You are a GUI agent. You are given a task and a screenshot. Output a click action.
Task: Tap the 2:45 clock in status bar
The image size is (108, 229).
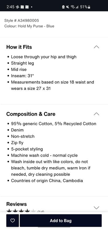[11, 7]
